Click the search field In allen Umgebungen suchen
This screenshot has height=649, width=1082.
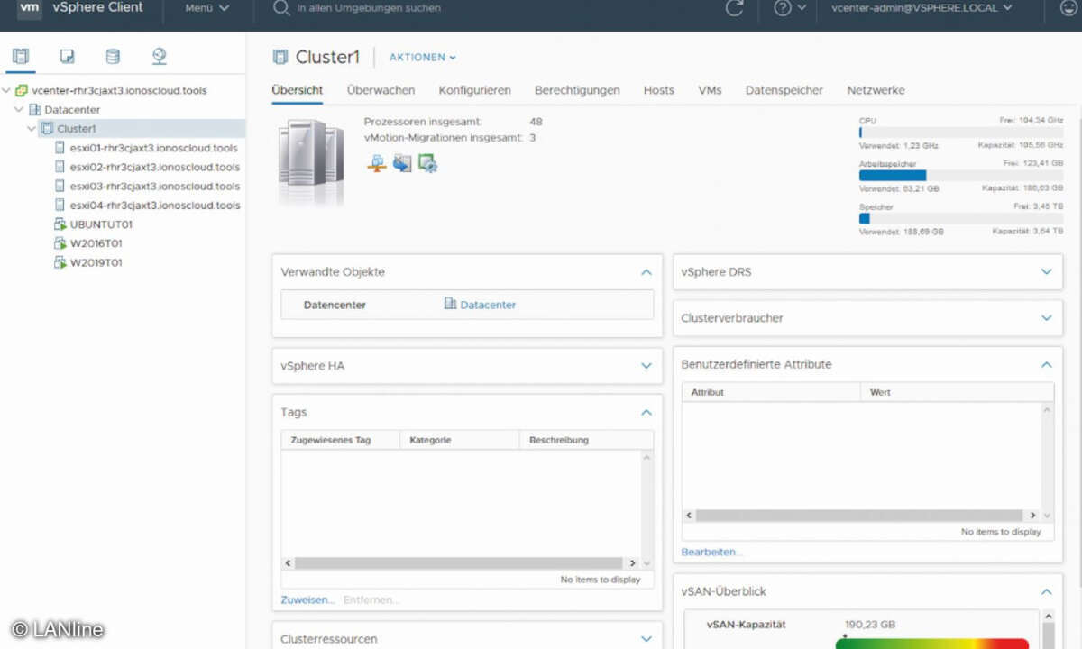(x=369, y=8)
